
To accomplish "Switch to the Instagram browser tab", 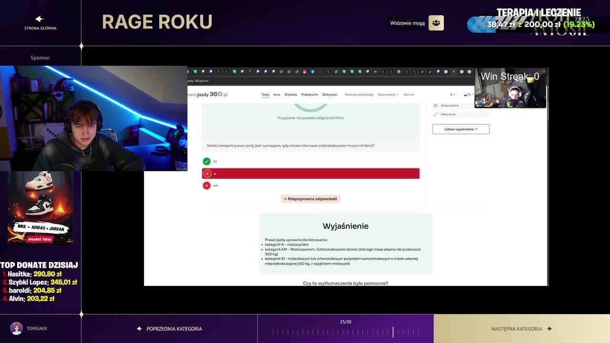I will (x=305, y=71).
